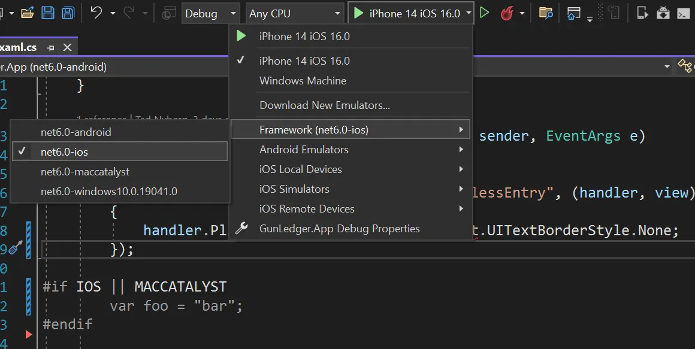Save the current file with single-disk icon

click(48, 13)
